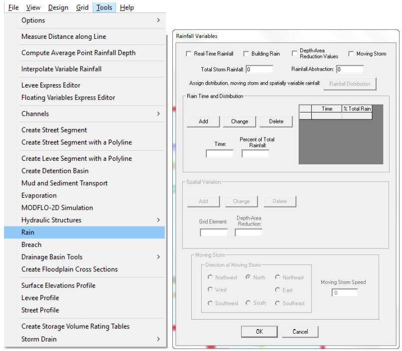Image resolution: width=402 pixels, height=351 pixels.
Task: Click Delete in Rain Time and Distribution
Action: (x=276, y=121)
